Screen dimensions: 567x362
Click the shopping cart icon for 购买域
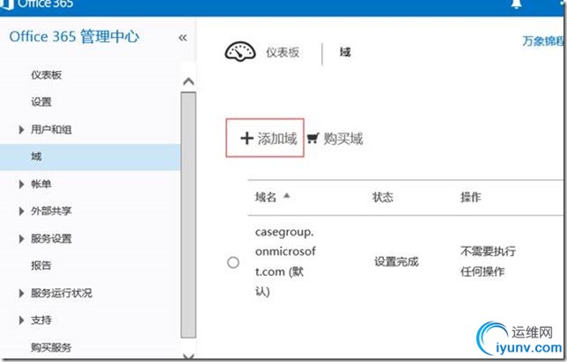[x=313, y=138]
